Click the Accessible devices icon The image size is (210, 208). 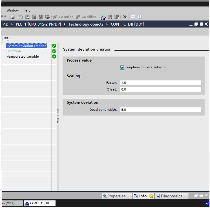pyautogui.click(x=103, y=17)
